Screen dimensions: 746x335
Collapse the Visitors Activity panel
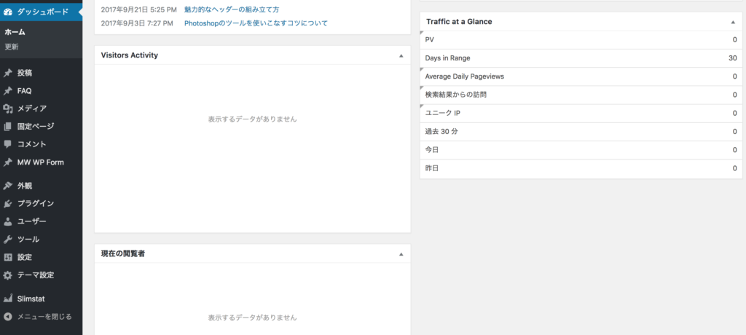pos(401,55)
